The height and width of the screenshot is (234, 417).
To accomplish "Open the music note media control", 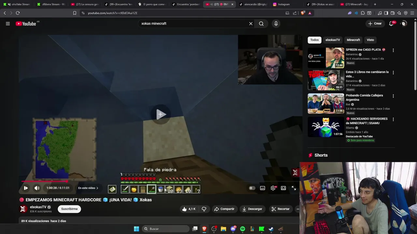I will click(380, 13).
